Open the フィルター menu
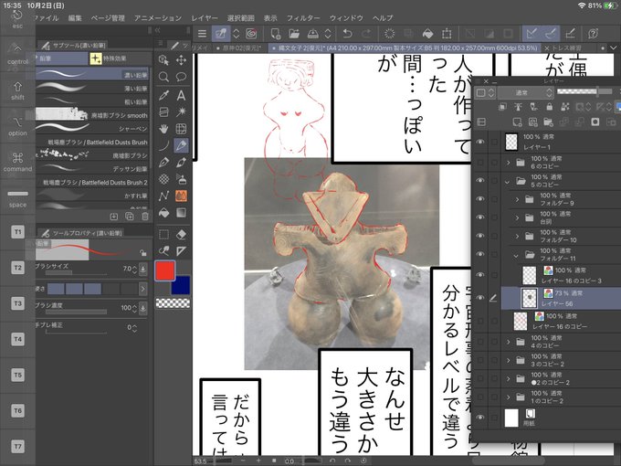Image resolution: width=621 pixels, height=466 pixels. pos(303,18)
